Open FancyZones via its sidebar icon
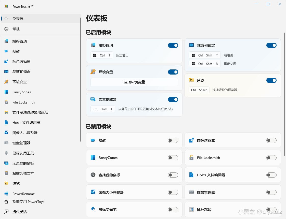This screenshot has height=219, width=286. point(6,92)
